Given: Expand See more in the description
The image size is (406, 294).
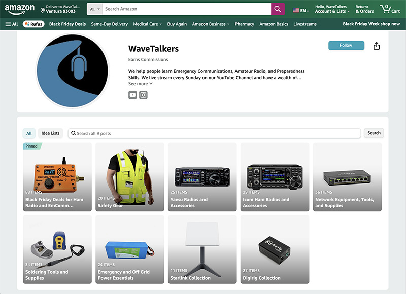Looking at the screenshot, I should [x=141, y=84].
